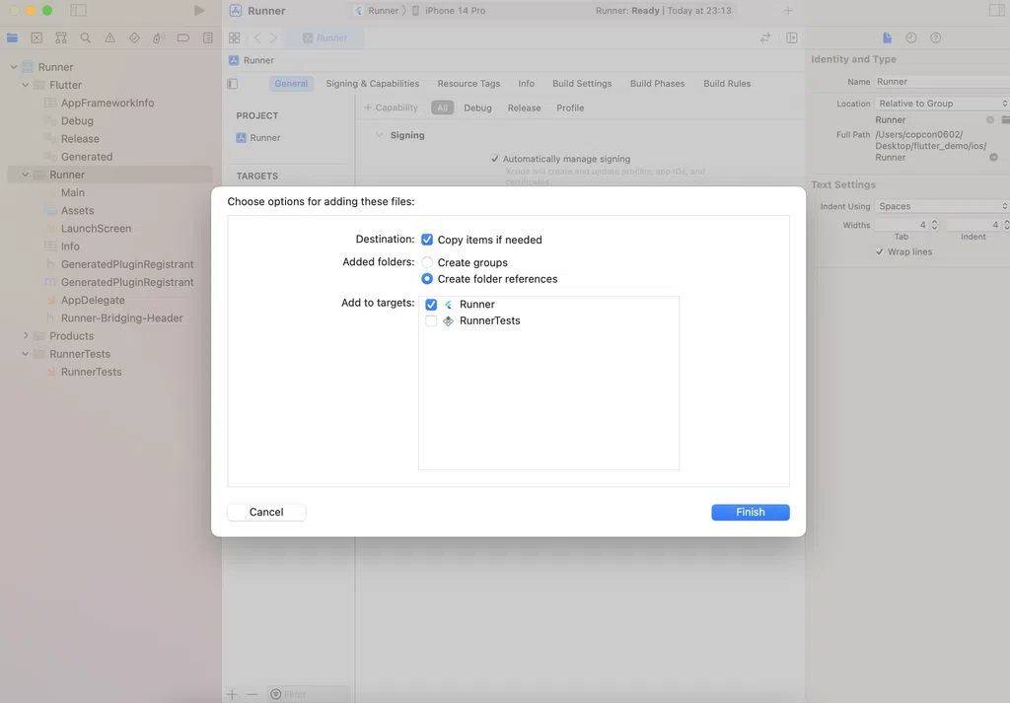Uncheck the Runner target checkbox
The image size is (1010, 703).
(431, 305)
